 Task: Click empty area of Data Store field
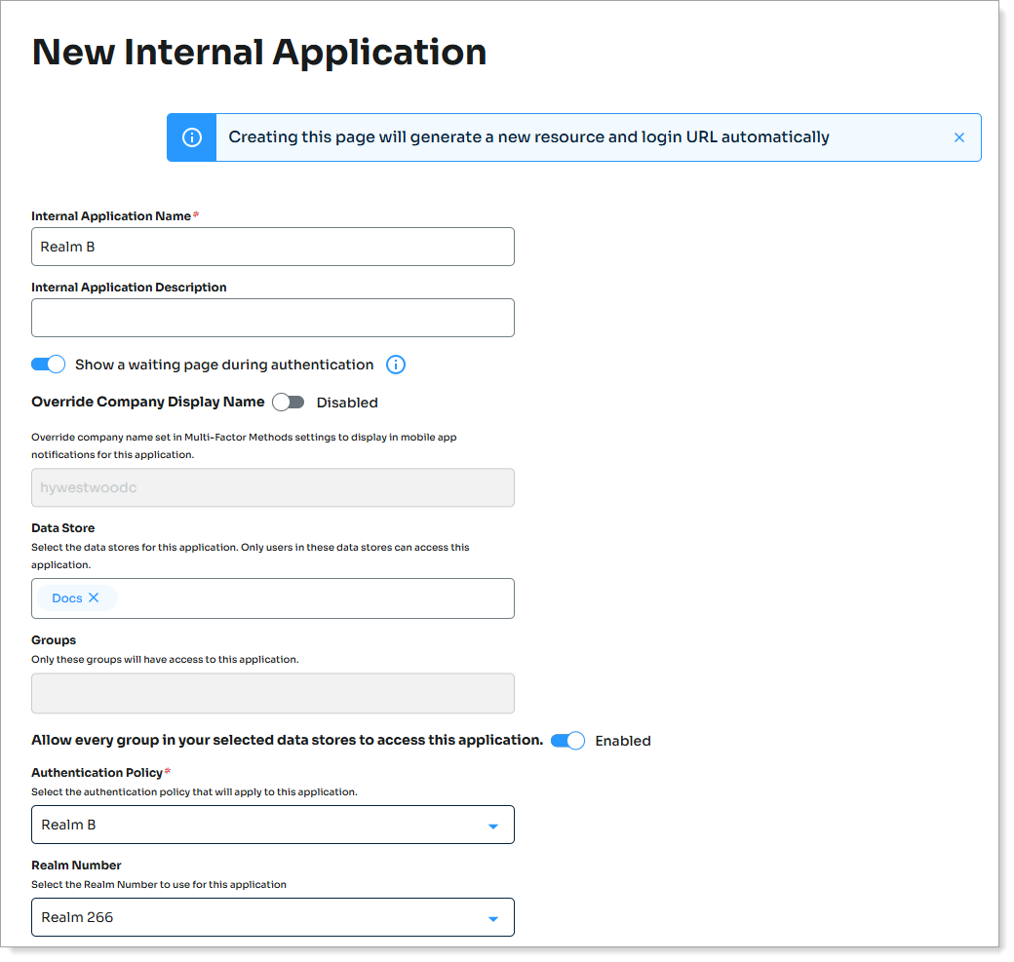pos(312,598)
